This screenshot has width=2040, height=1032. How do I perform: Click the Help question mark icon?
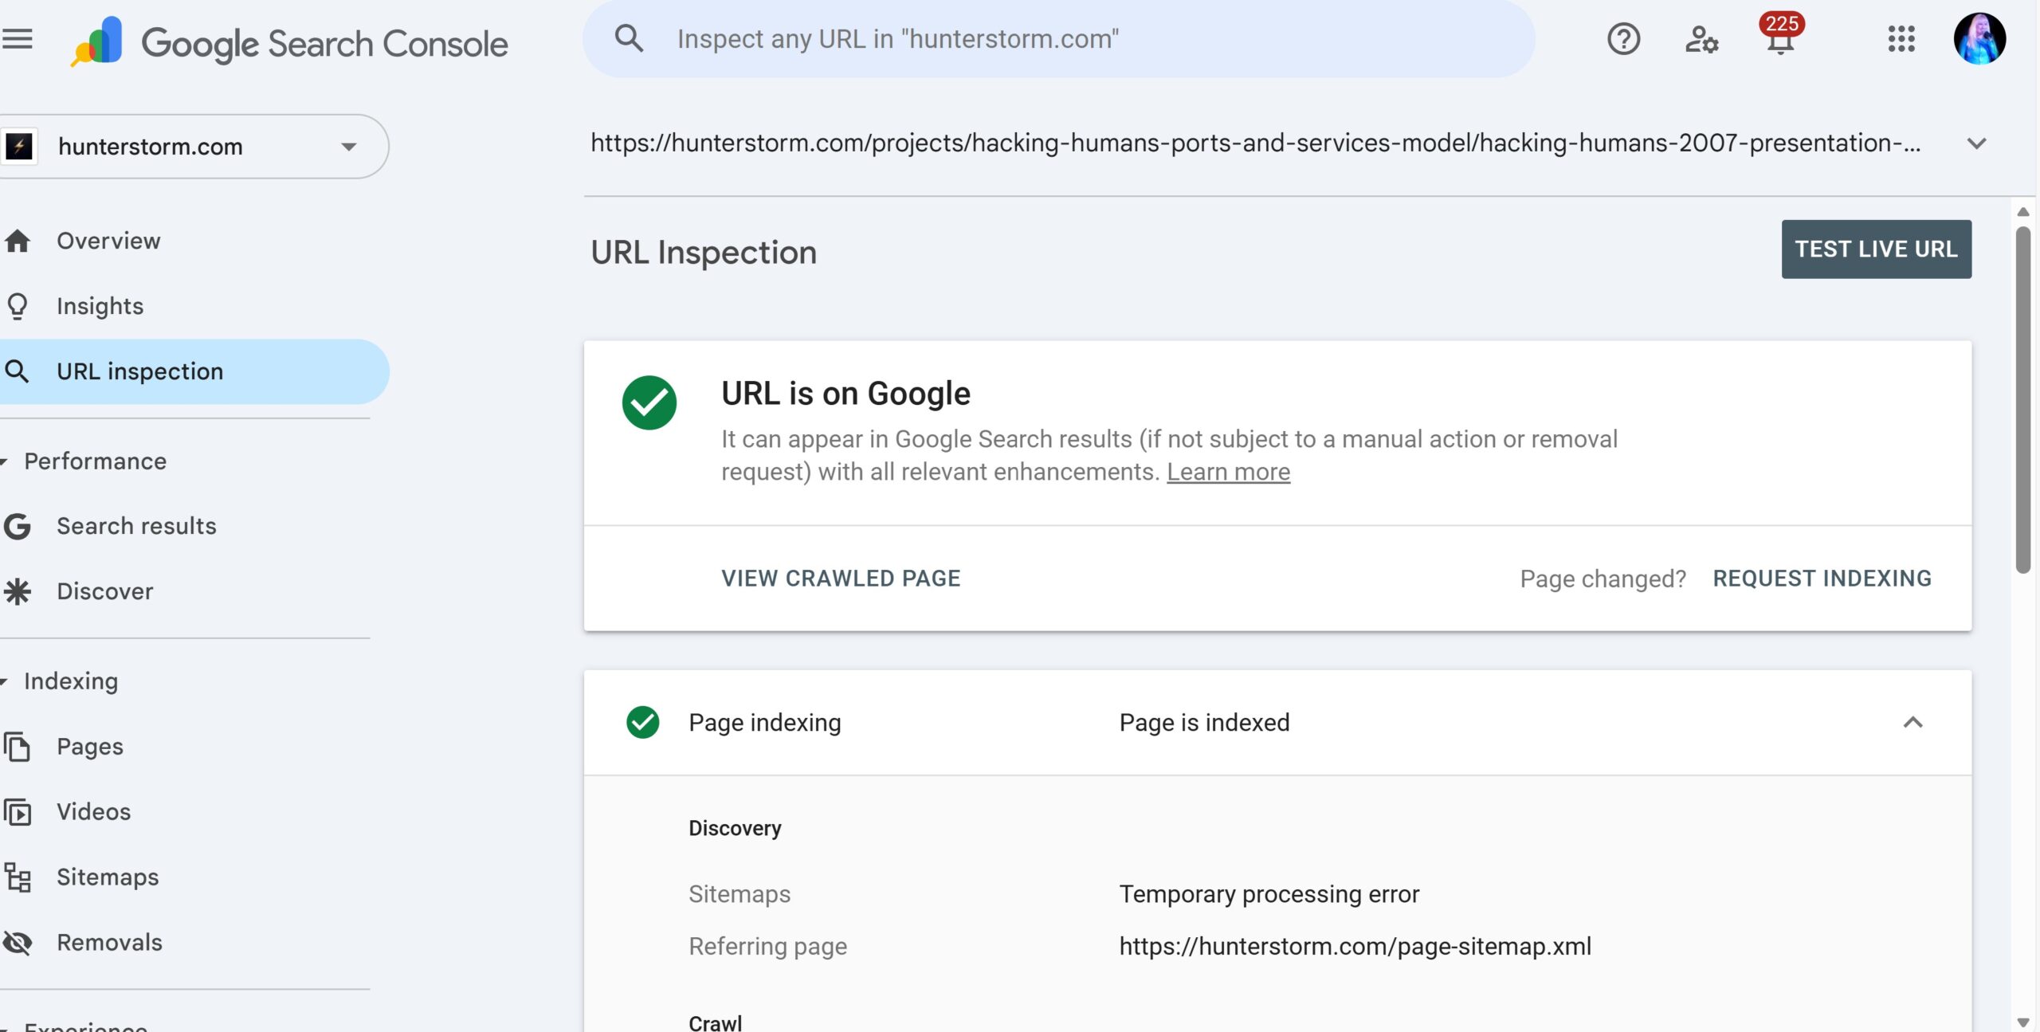[x=1623, y=38]
